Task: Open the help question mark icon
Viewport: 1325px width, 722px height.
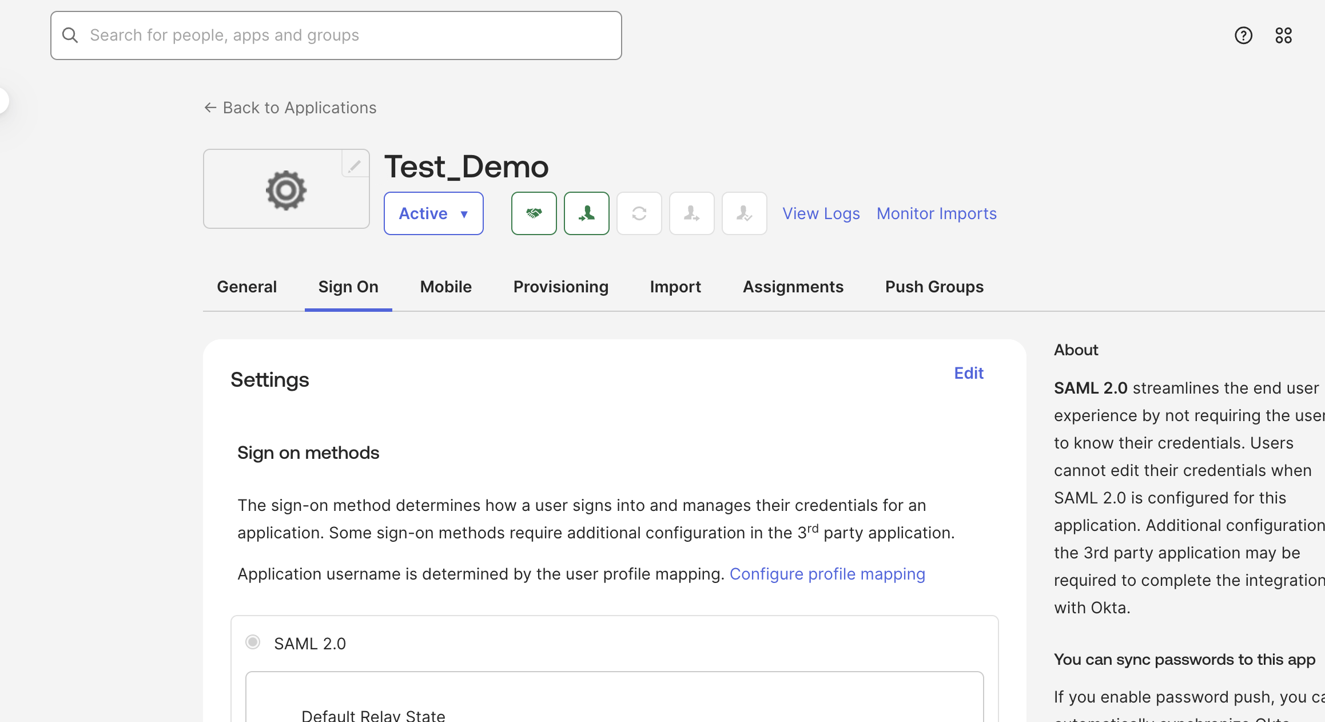Action: pyautogui.click(x=1243, y=35)
